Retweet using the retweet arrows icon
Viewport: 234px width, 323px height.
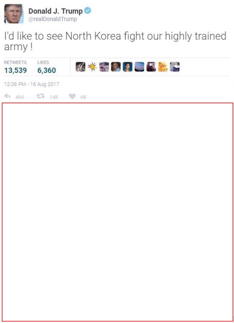tap(40, 96)
